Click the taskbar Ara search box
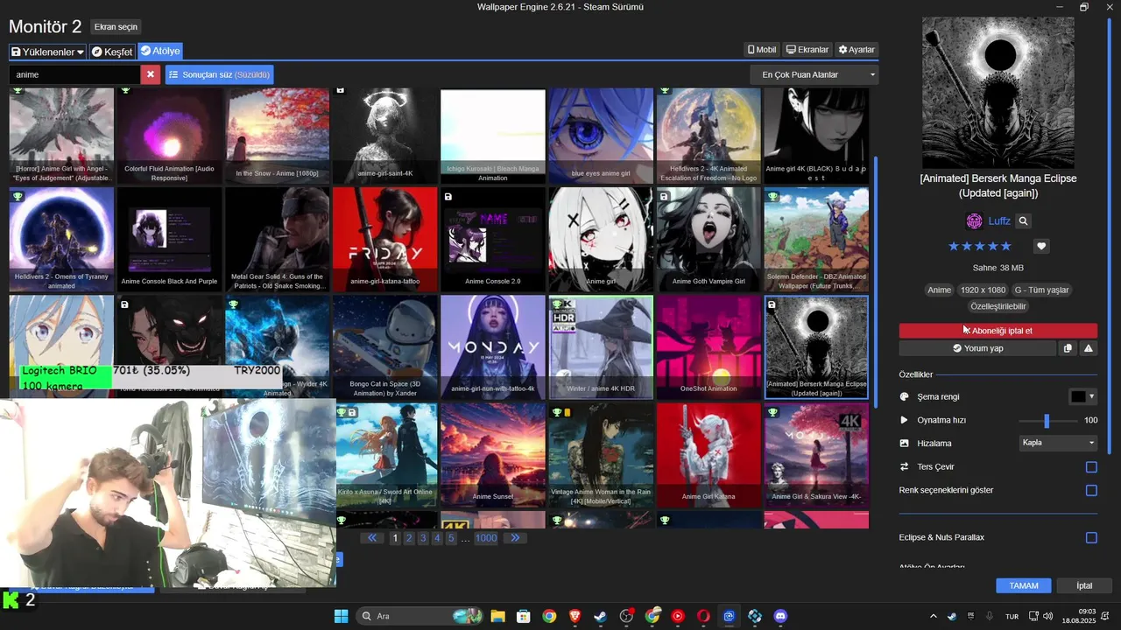The image size is (1121, 630). point(419,616)
